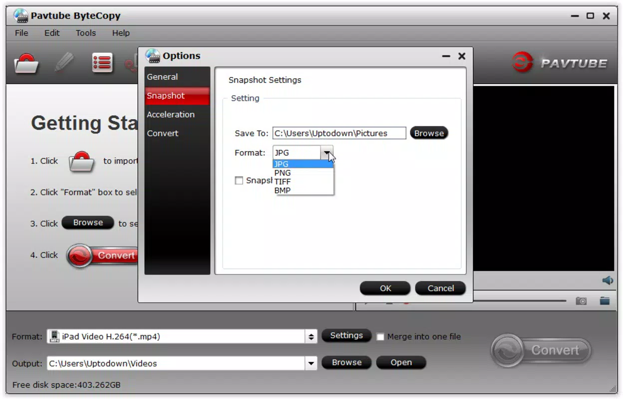Switch to the Acceleration options tab
This screenshot has height=399, width=623.
click(177, 115)
